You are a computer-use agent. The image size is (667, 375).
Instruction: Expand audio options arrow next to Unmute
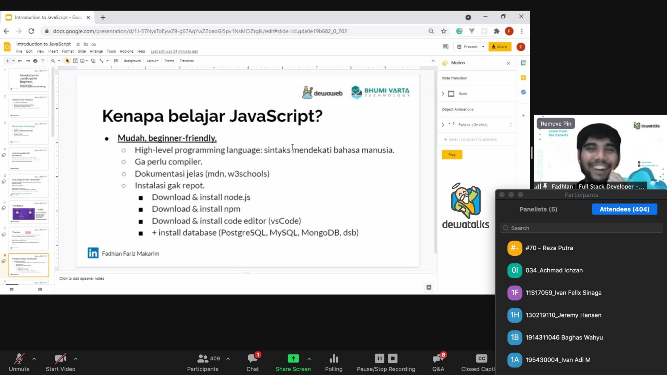click(34, 359)
